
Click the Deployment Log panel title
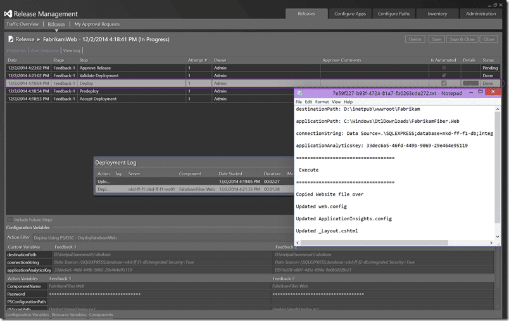116,163
